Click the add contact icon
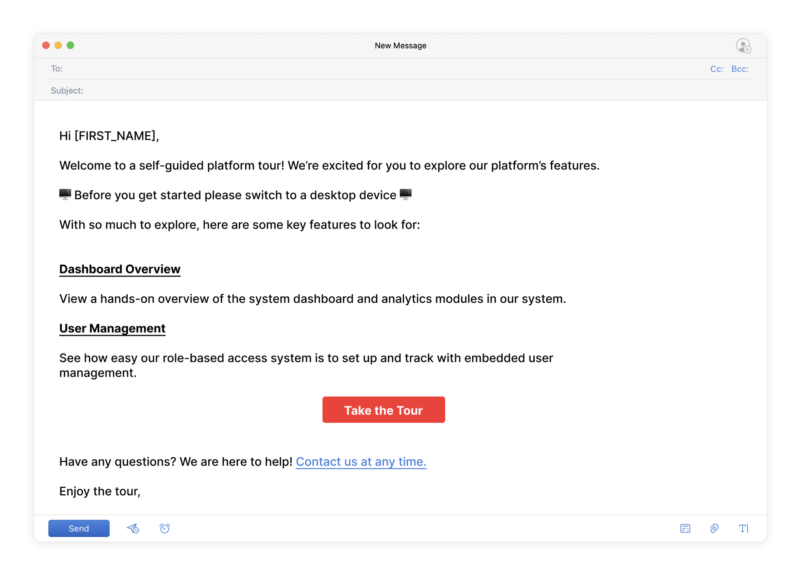Viewport: 801px width, 575px height. tap(743, 46)
